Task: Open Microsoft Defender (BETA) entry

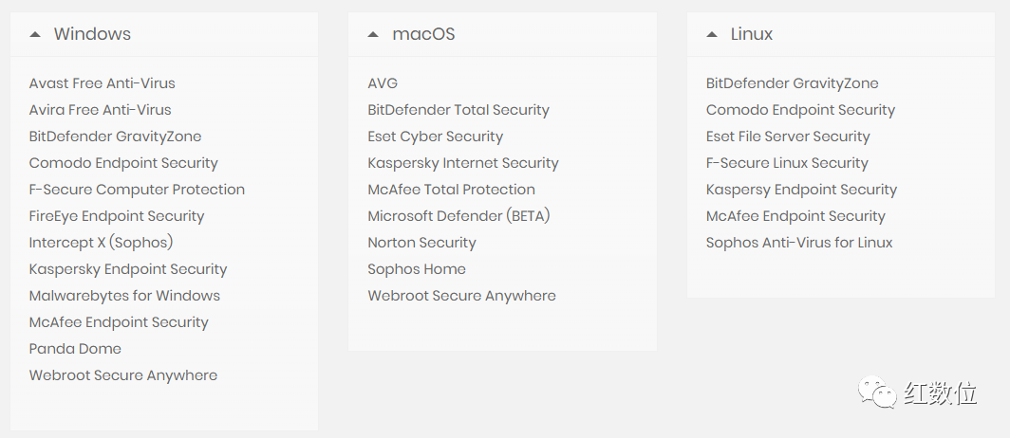Action: click(458, 216)
